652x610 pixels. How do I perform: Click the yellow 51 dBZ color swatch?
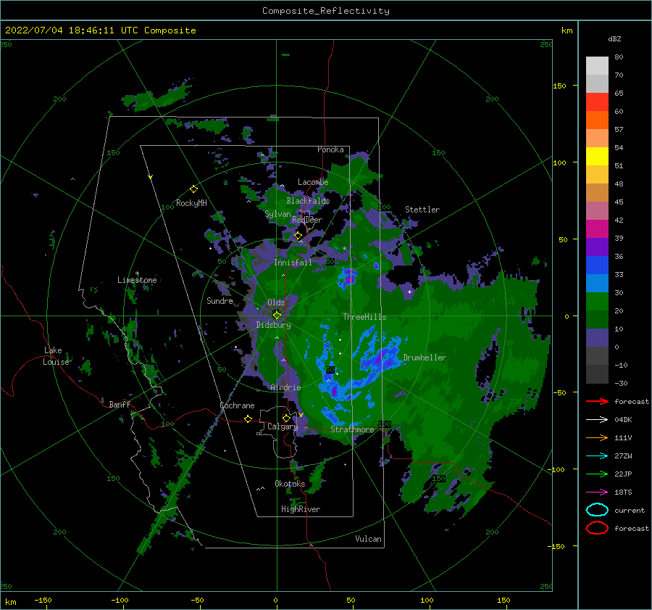pos(597,157)
